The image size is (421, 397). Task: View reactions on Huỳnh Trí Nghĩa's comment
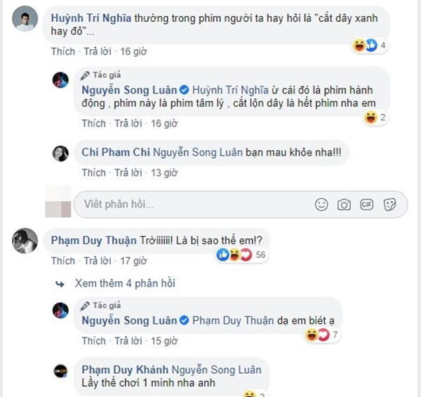point(370,46)
